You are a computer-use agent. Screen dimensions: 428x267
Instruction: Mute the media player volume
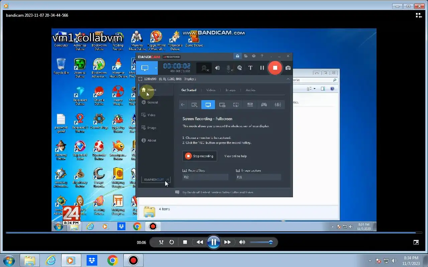[242, 242]
